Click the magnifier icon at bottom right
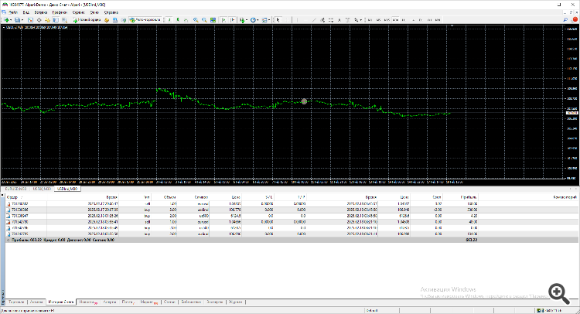This screenshot has width=580, height=314. pyautogui.click(x=556, y=292)
